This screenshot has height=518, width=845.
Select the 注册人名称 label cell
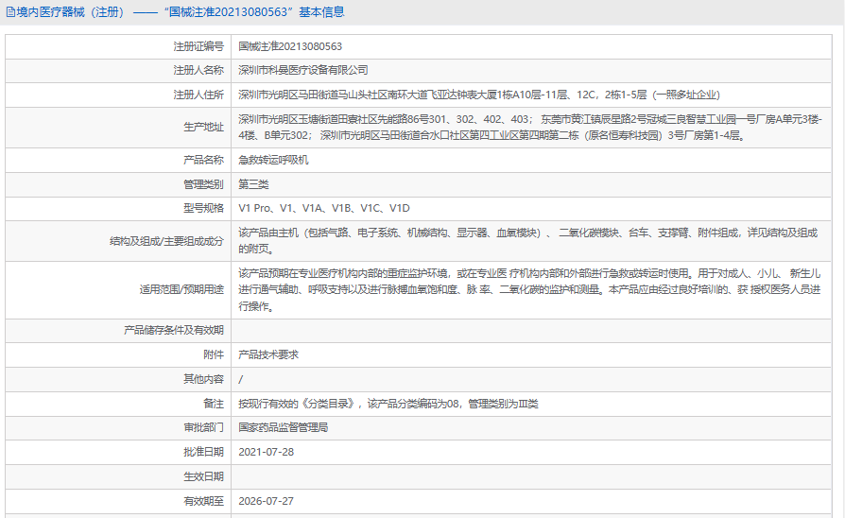tap(118, 71)
